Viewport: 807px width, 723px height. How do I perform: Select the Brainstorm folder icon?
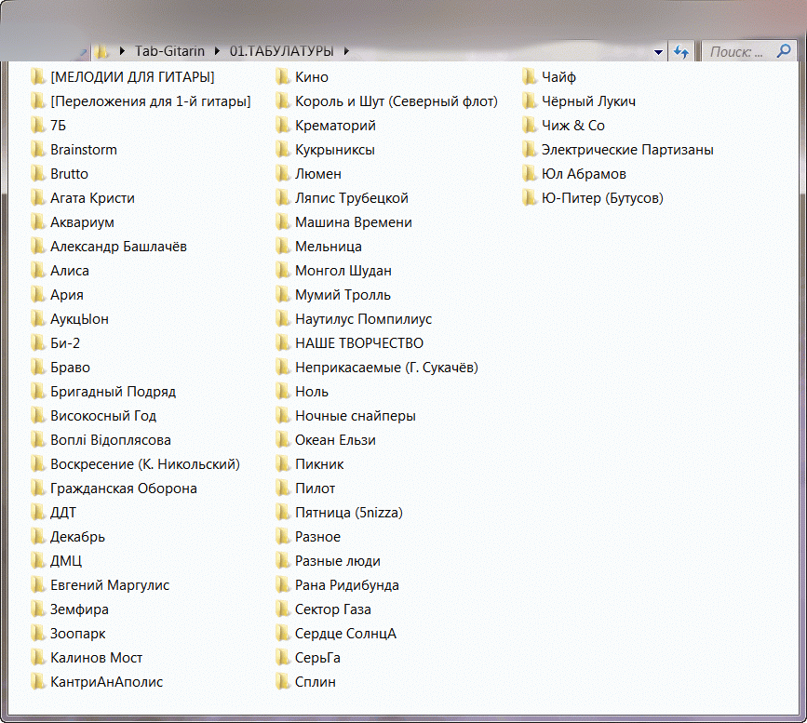point(37,149)
